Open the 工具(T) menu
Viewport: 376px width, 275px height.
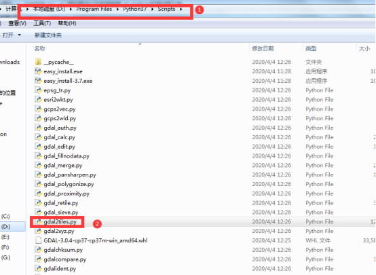(42, 23)
